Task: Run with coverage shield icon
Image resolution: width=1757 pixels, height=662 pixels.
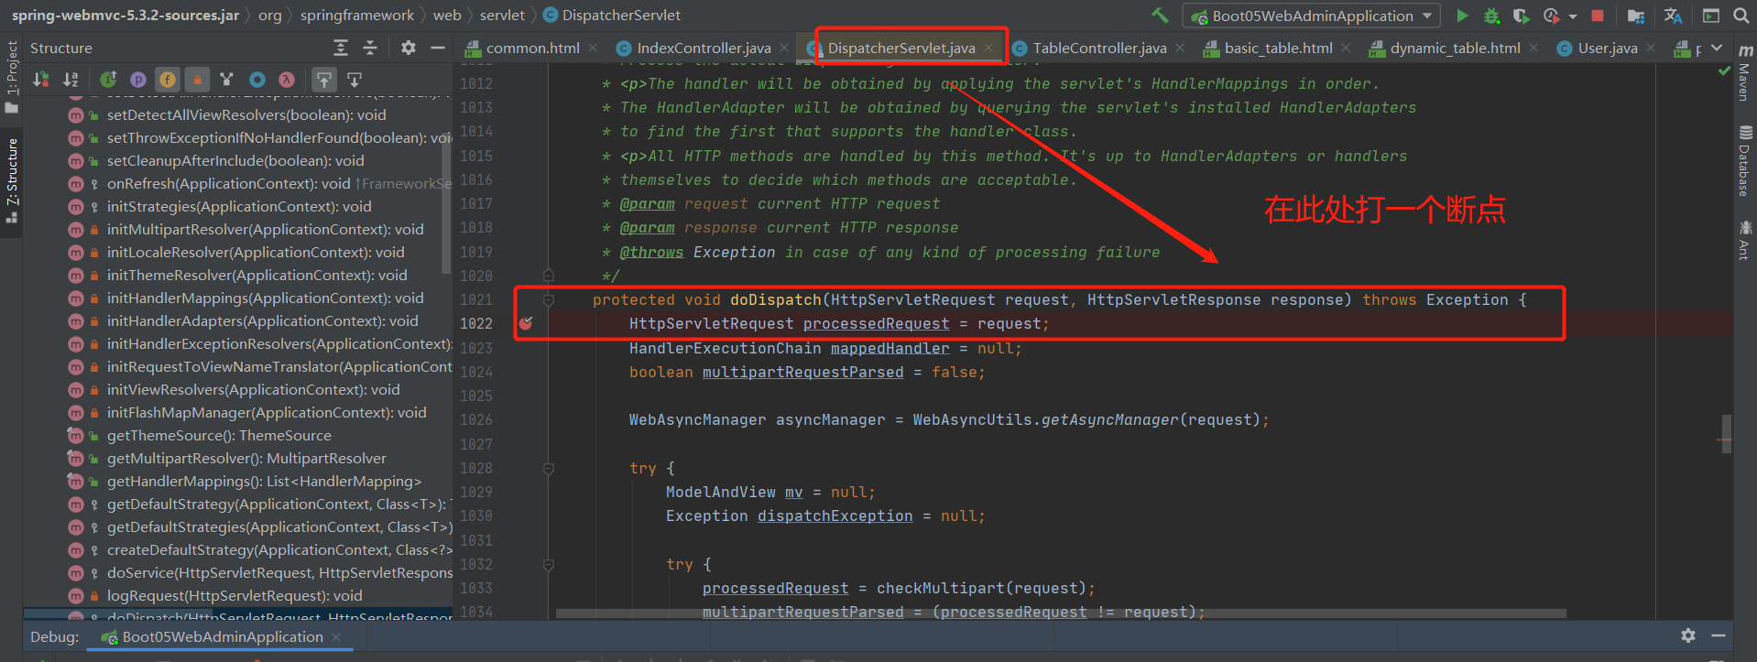Action: pyautogui.click(x=1521, y=16)
